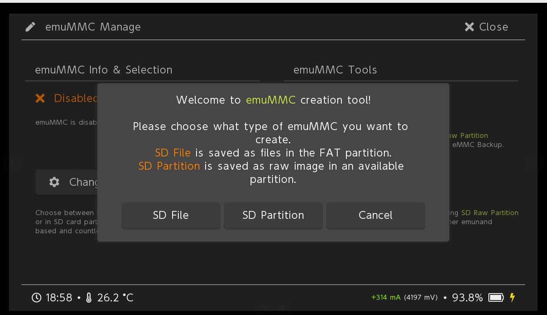Click the gear icon on Change button
This screenshot has width=547, height=315.
pyautogui.click(x=54, y=182)
